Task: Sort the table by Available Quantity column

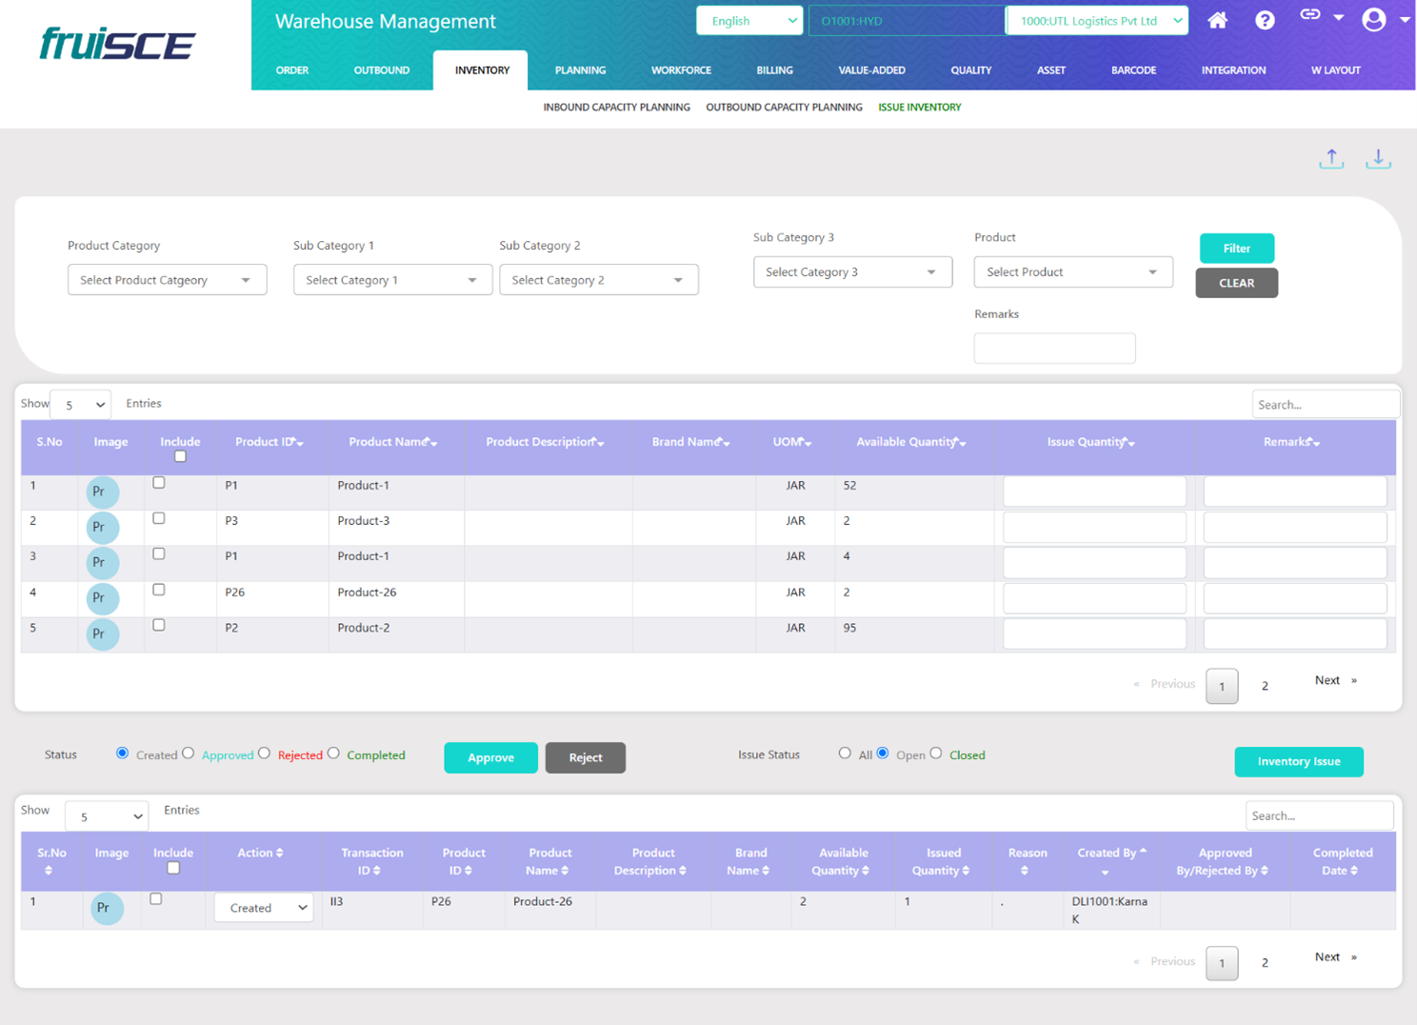Action: [910, 443]
